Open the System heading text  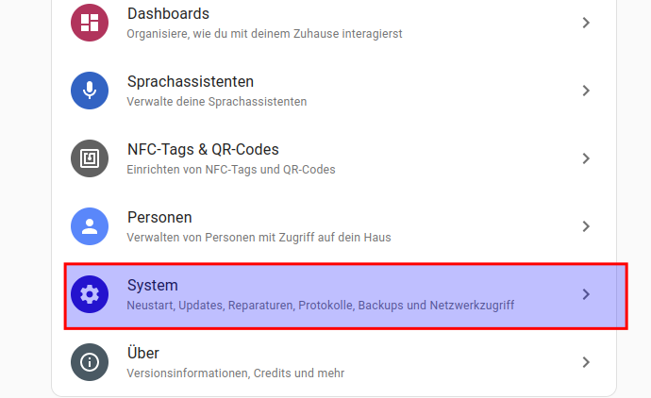pyautogui.click(x=153, y=285)
